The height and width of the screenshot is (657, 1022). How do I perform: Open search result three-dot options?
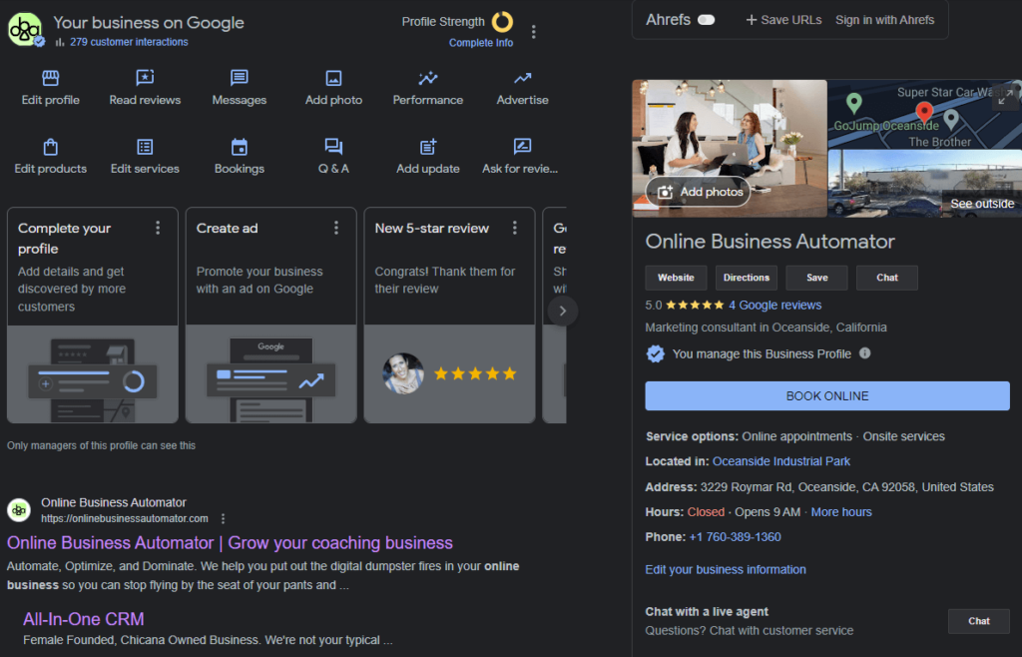223,519
